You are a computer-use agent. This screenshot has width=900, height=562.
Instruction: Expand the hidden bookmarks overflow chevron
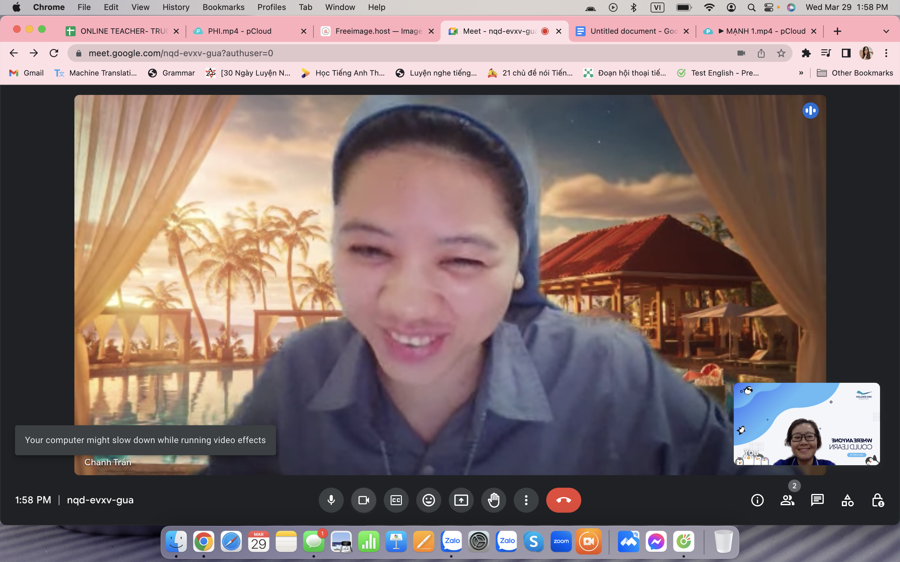(x=801, y=73)
